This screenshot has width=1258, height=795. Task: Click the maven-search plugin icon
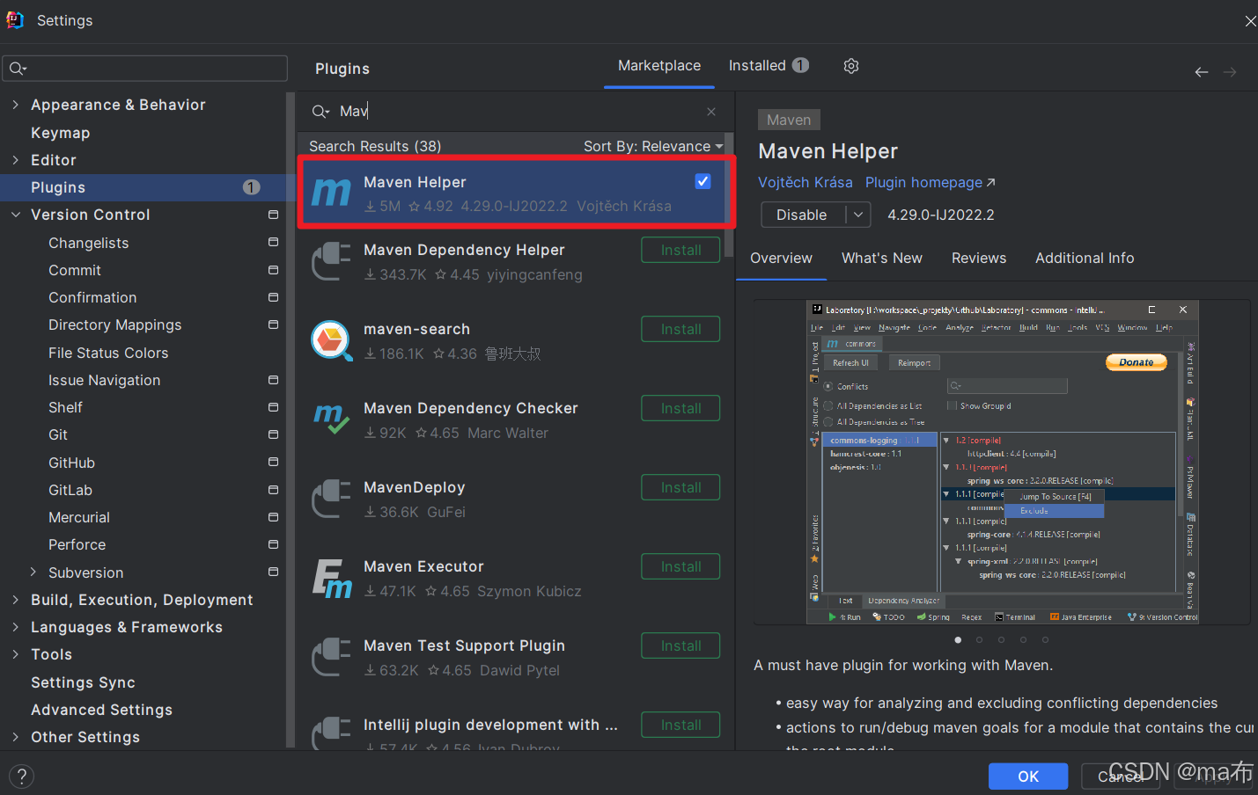(332, 340)
